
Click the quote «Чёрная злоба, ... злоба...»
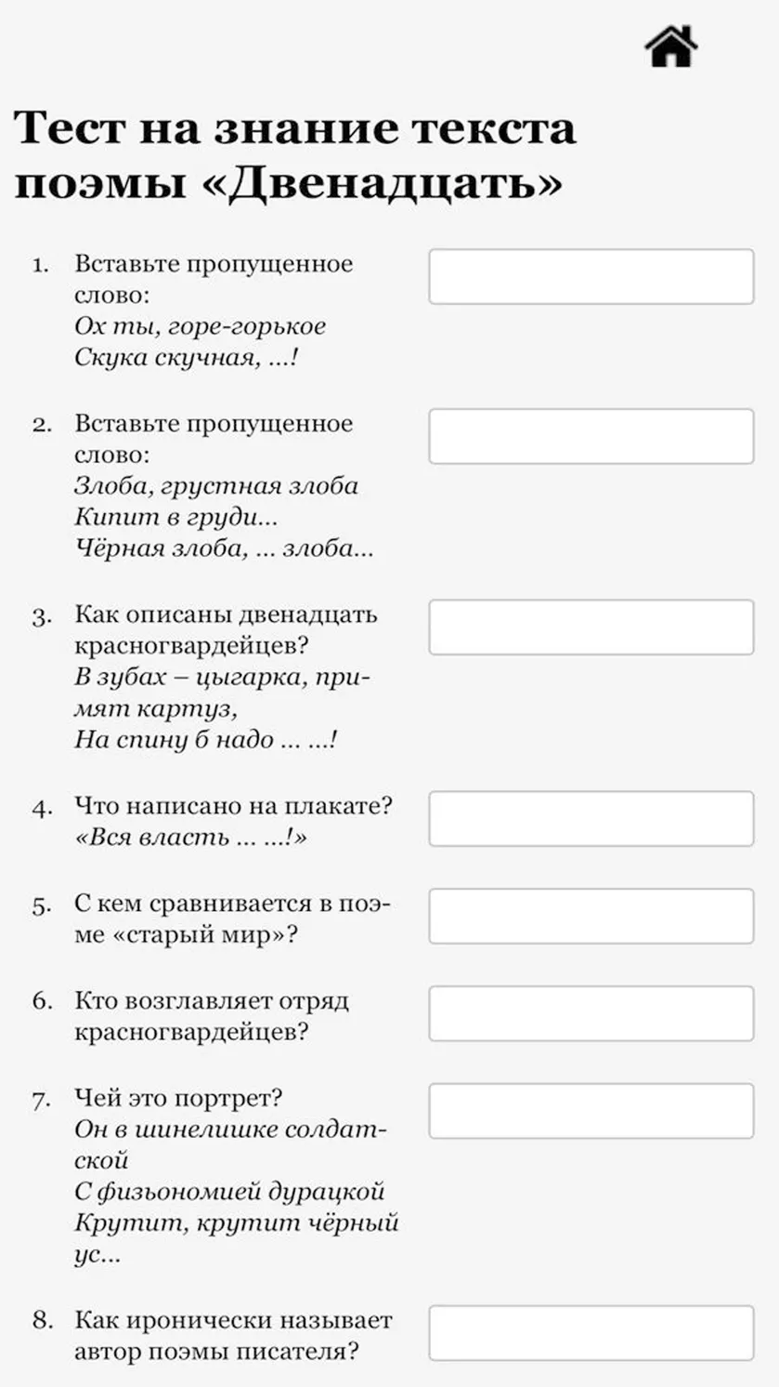pos(224,548)
